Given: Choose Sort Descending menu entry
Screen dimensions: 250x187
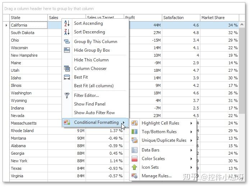Looking at the screenshot, I should [x=95, y=32].
